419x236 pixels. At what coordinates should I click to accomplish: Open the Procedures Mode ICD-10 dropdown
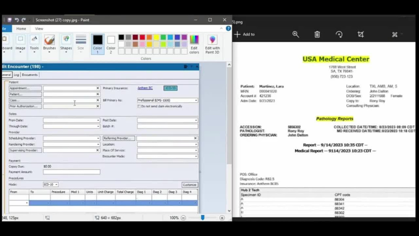(x=56, y=184)
